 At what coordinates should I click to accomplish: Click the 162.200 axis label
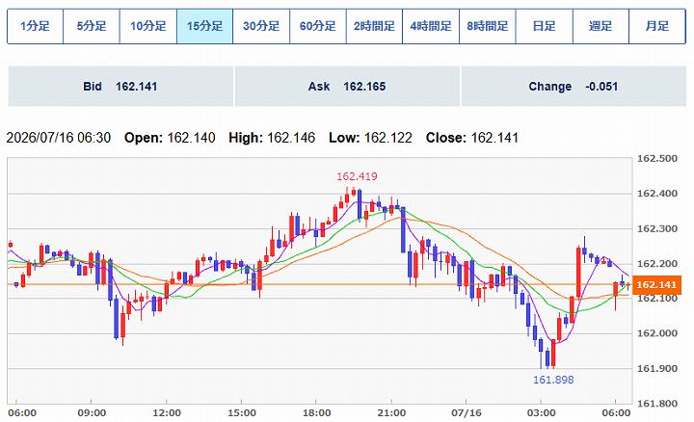656,264
